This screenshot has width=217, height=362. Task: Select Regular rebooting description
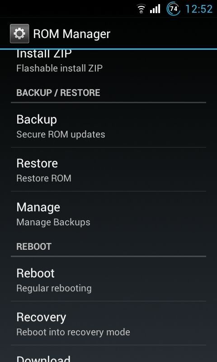[x=54, y=288]
